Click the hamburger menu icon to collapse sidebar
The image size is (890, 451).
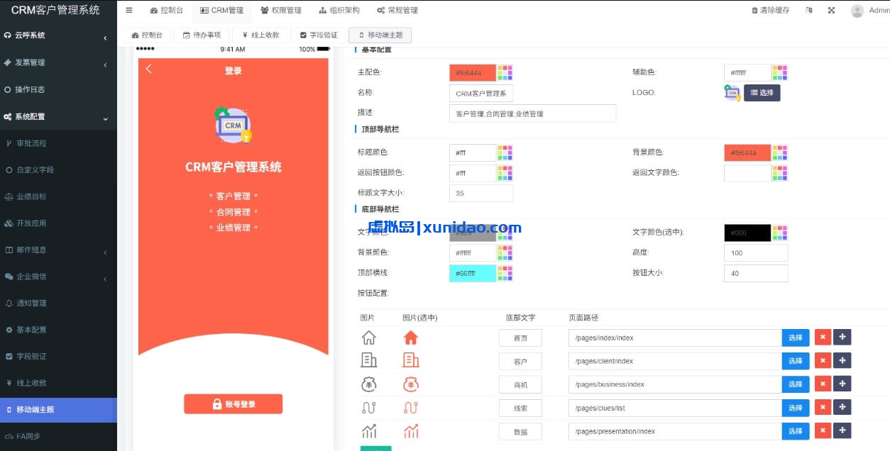point(128,10)
